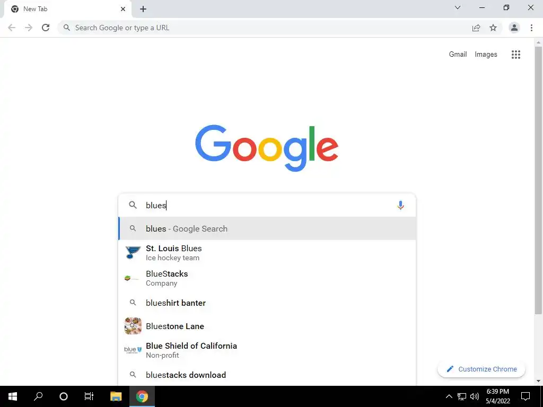The image size is (543, 407).
Task: Click the Chrome taskbar icon
Action: [142, 396]
